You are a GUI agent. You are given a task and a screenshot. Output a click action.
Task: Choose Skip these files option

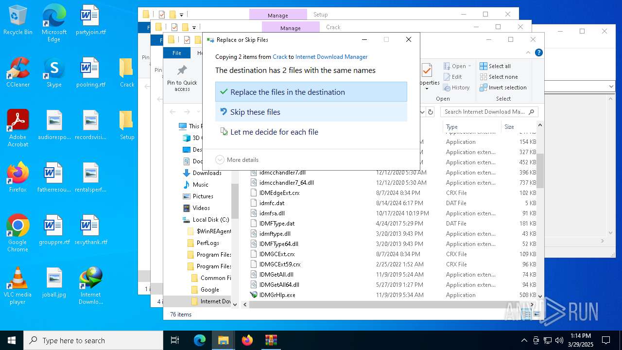[x=311, y=112]
